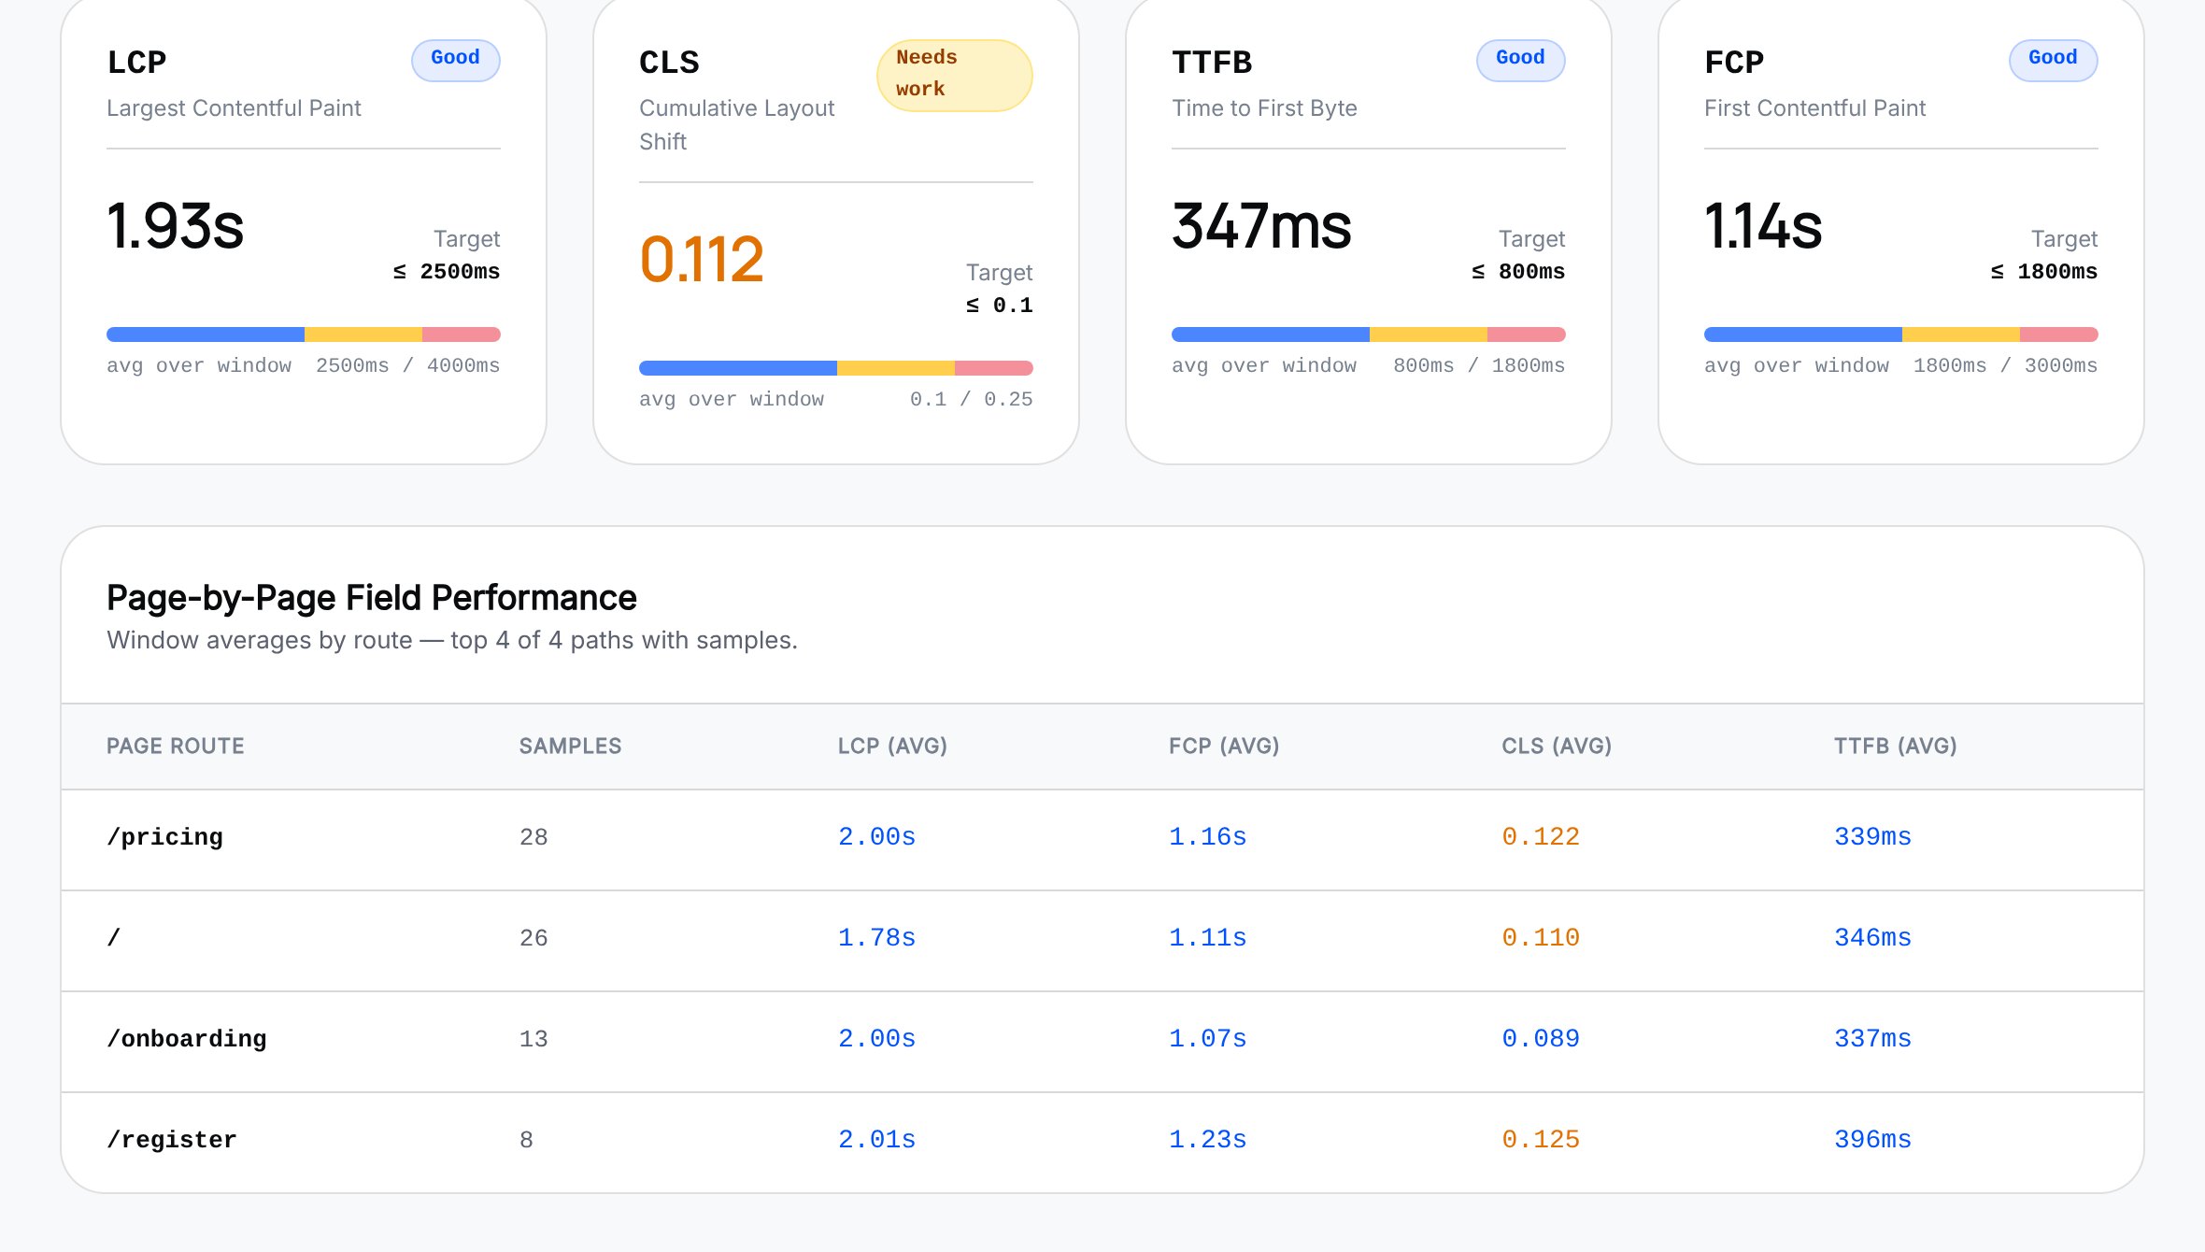The image size is (2205, 1252).
Task: Select the /register route row
Action: click(1102, 1143)
